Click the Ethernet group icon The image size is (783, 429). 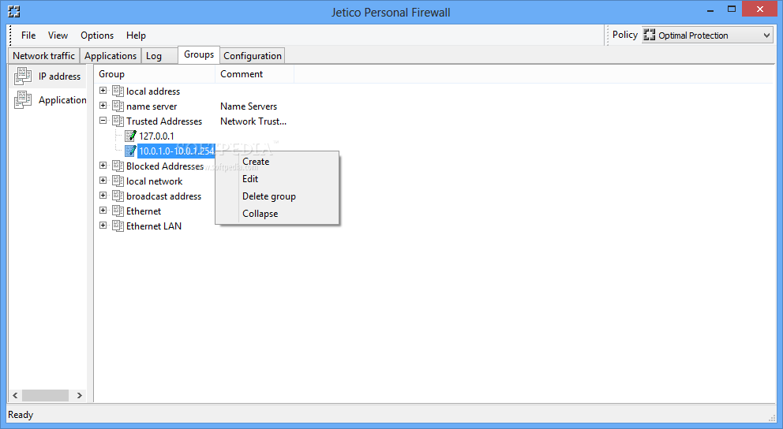(x=118, y=211)
